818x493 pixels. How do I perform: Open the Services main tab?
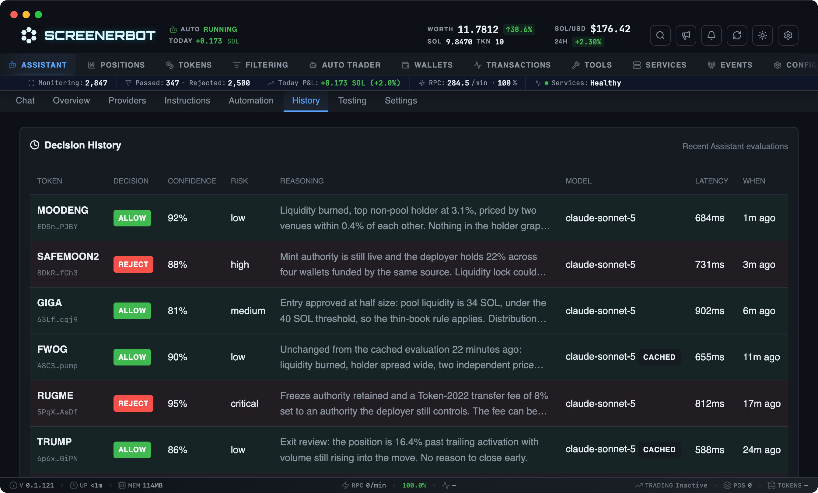[660, 65]
